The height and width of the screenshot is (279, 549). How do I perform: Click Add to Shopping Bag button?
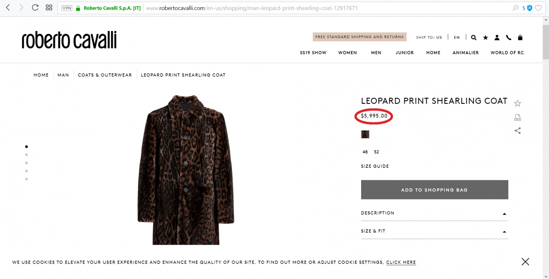tap(434, 190)
